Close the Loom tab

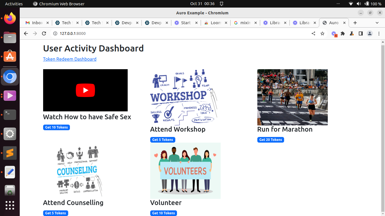pyautogui.click(x=226, y=23)
